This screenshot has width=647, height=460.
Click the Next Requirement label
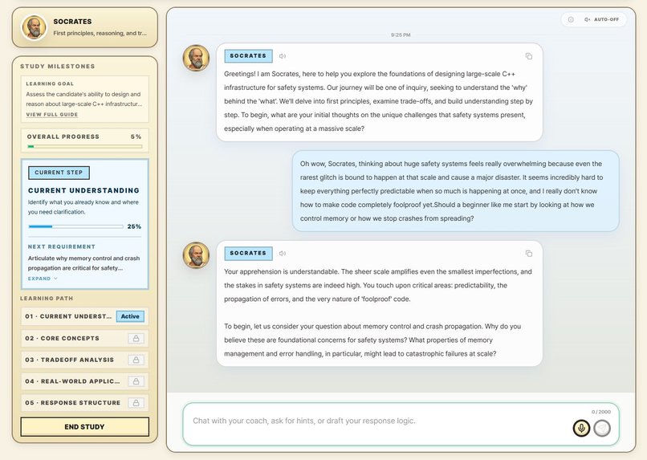point(62,246)
